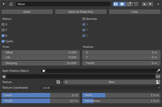This screenshot has height=107, width=162.
Task: Enable the Normals checkbox
Action: [x=84, y=19]
